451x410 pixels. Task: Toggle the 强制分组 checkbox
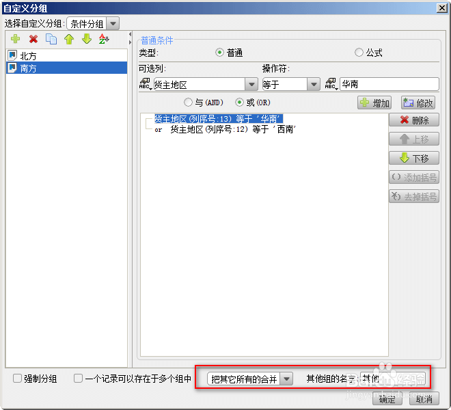(17, 378)
